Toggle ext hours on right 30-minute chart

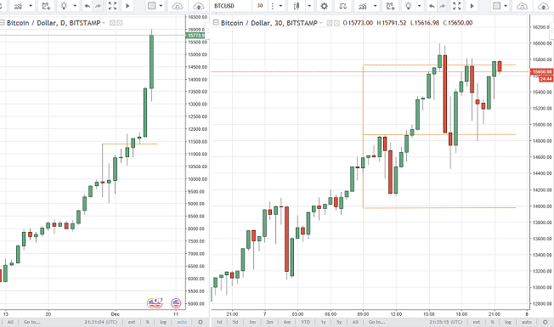[x=477, y=322]
